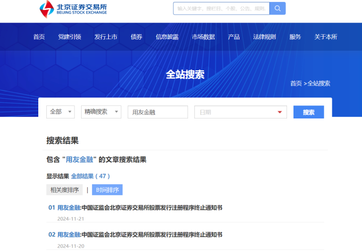
Task: Click the highlighted 用友金融 in results heading
Action: pos(80,160)
